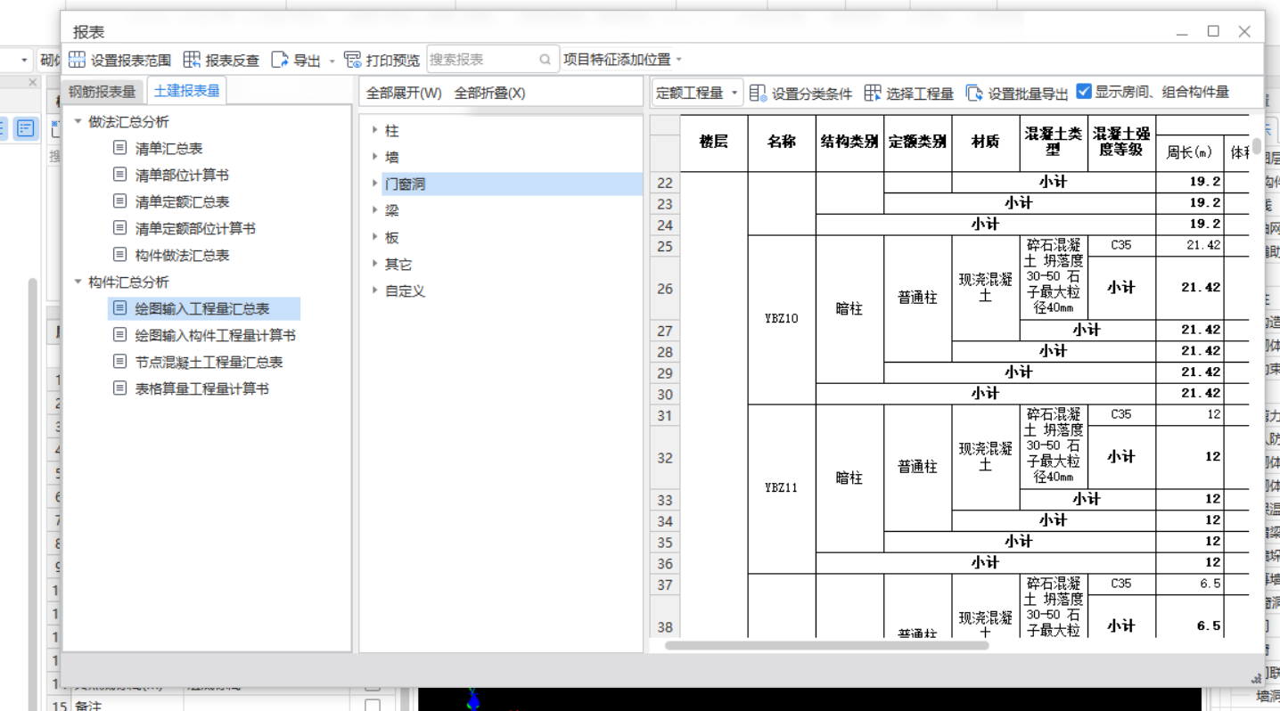Viewport: 1280px width, 711px height.
Task: Click the 混凝土类型 column header
Action: tap(1054, 142)
